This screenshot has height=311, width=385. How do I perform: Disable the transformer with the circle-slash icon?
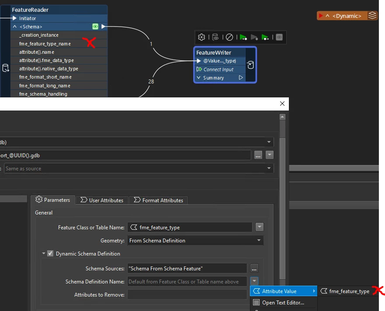click(x=229, y=37)
